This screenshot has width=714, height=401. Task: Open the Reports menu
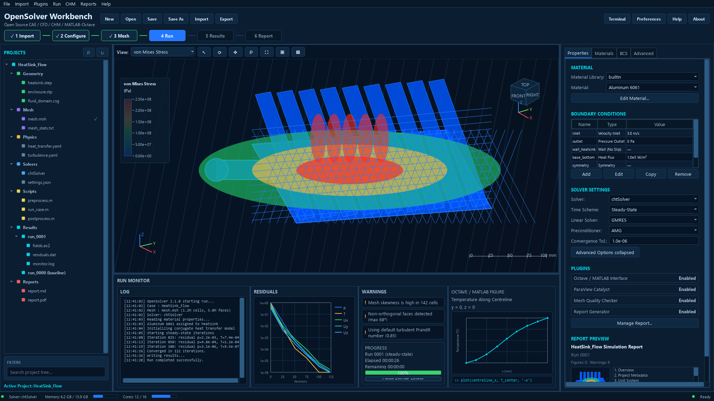coord(88,4)
